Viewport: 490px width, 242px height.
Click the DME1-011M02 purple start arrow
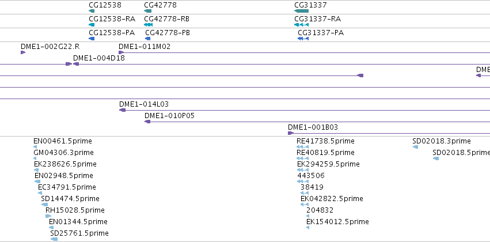click(x=121, y=52)
